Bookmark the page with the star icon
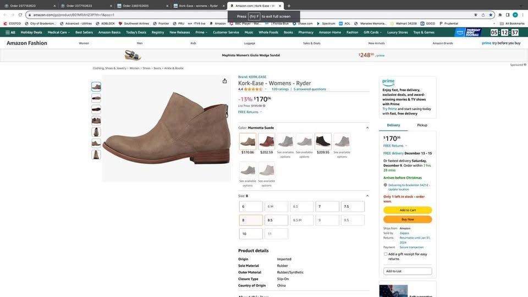Viewport: 528px width, 297px height. tap(491, 15)
